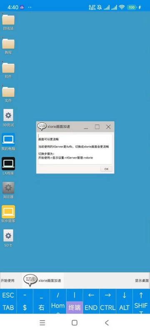Open the 教程 folder on desktop
Viewport: 150px width, 330px height.
(8, 44)
